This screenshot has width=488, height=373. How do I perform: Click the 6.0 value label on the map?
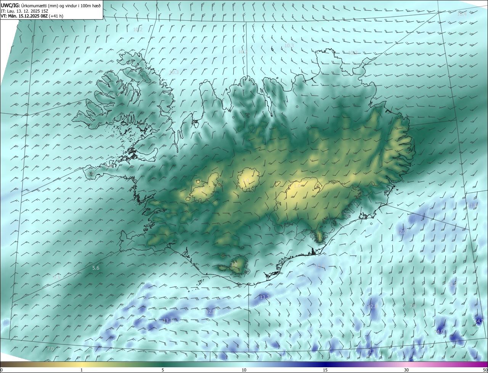pyautogui.click(x=91, y=174)
